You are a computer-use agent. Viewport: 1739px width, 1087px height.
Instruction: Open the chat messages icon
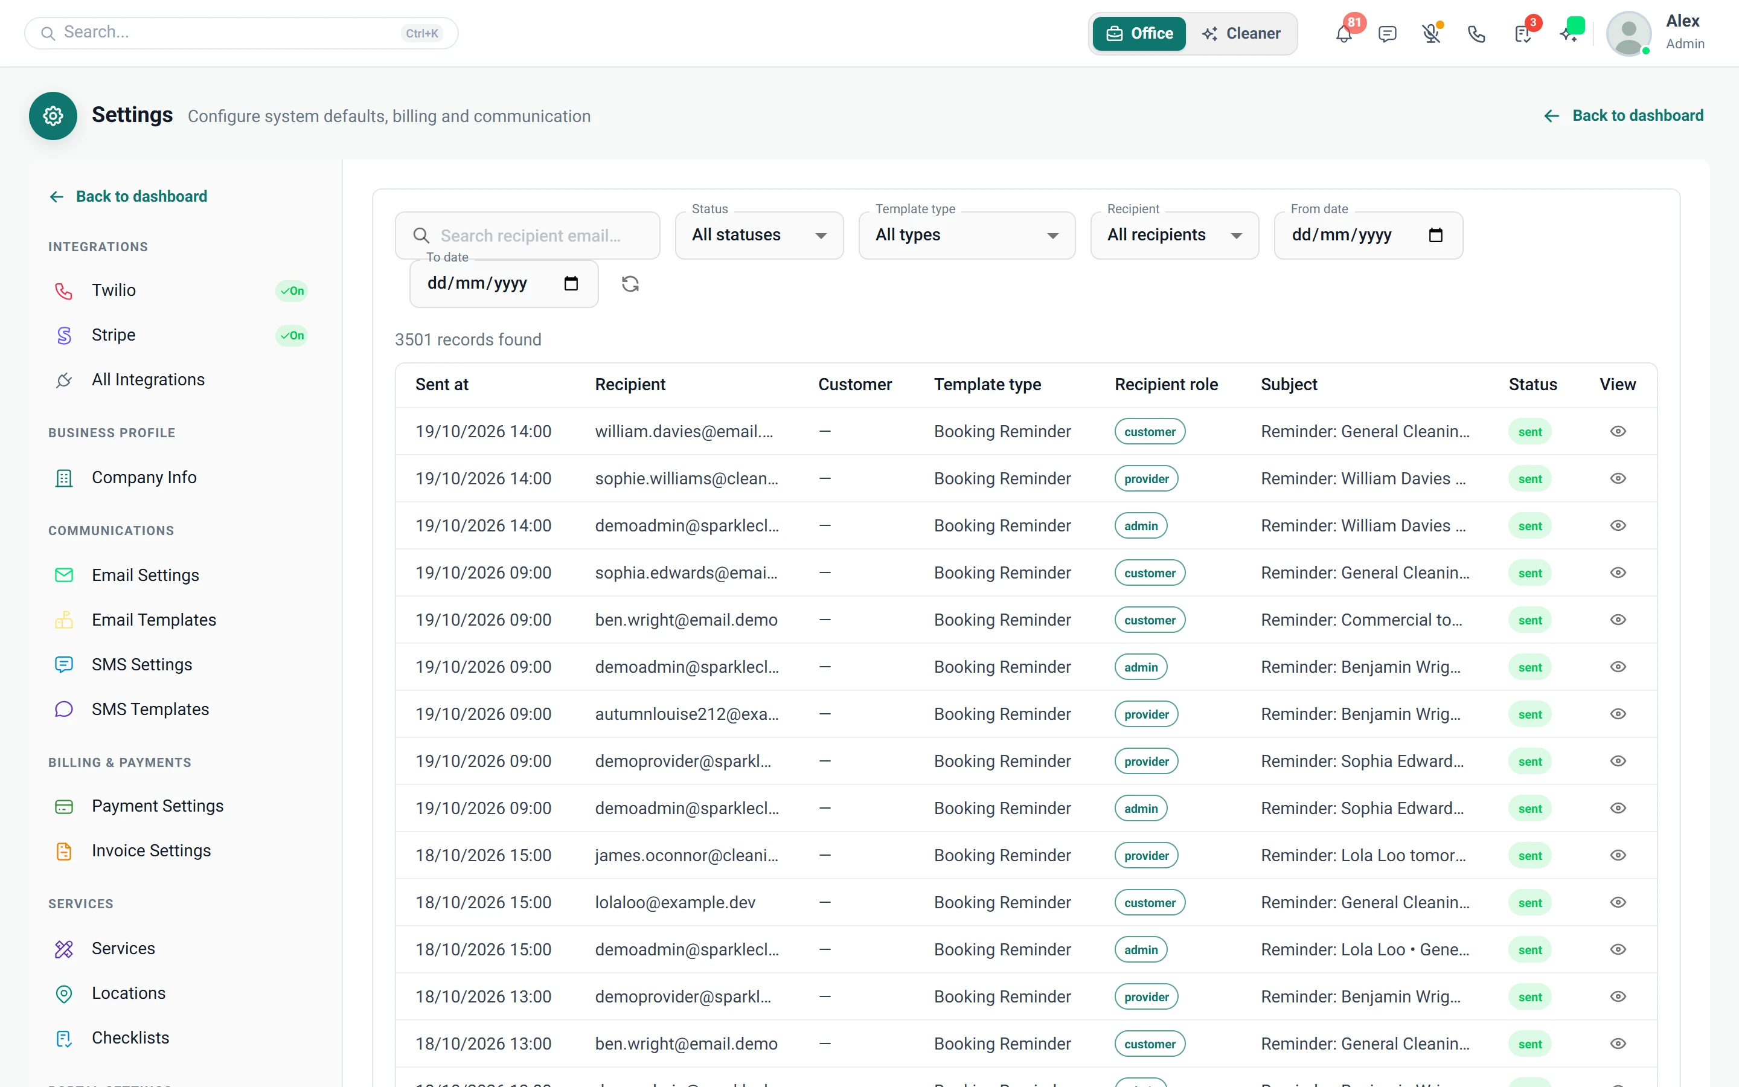coord(1388,34)
